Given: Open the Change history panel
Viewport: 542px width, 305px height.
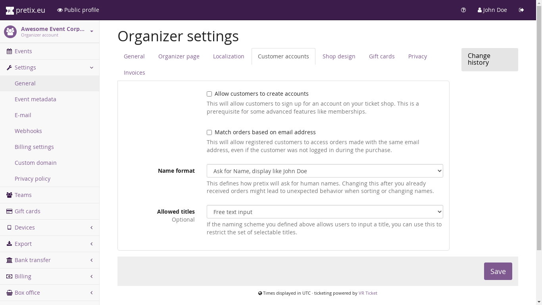Looking at the screenshot, I should click(x=489, y=59).
